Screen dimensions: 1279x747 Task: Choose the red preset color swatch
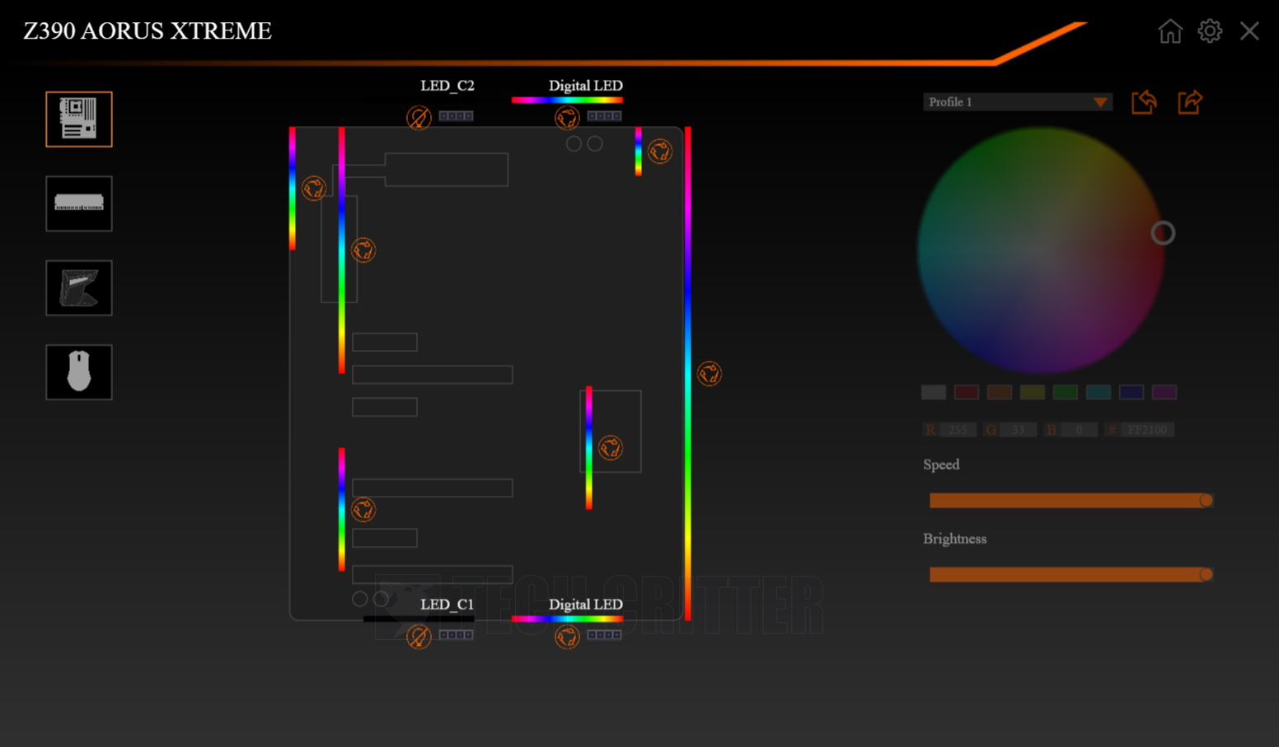click(x=967, y=392)
